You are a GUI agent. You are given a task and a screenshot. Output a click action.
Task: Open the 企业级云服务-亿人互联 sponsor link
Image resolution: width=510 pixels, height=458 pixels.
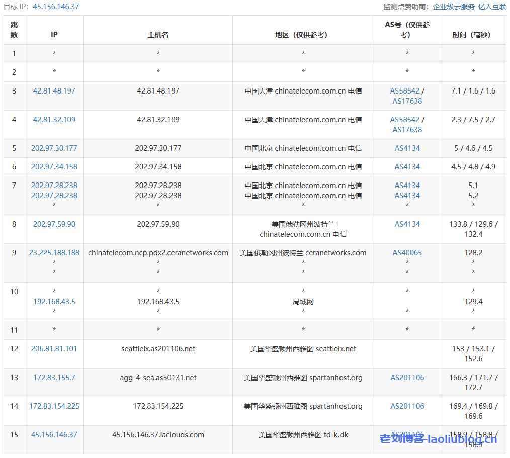point(469,7)
